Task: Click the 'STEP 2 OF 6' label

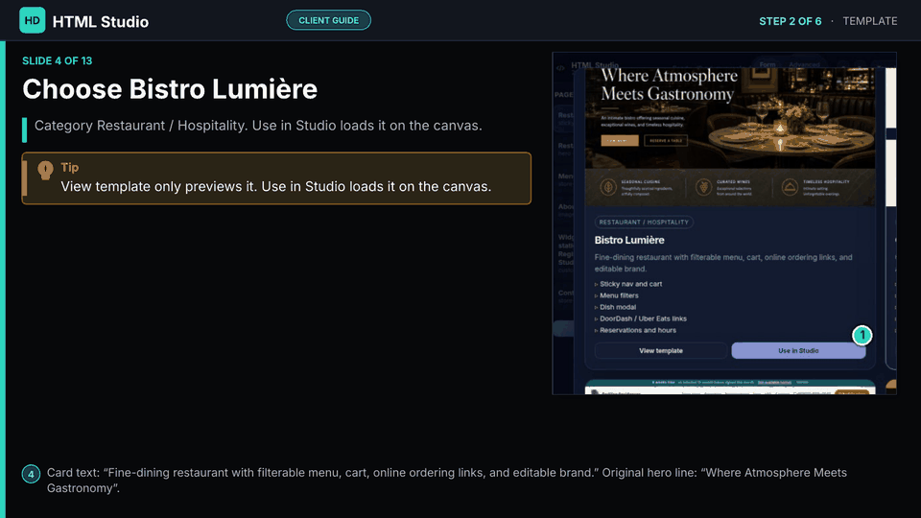Action: click(x=790, y=21)
